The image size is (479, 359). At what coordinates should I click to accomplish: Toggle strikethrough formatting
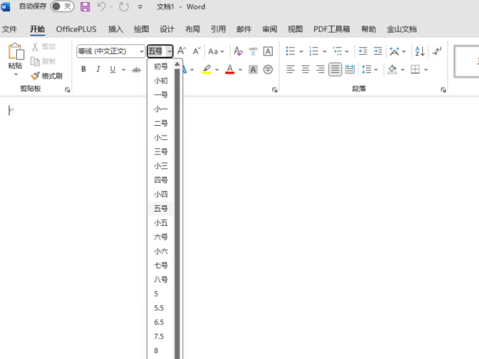click(136, 70)
